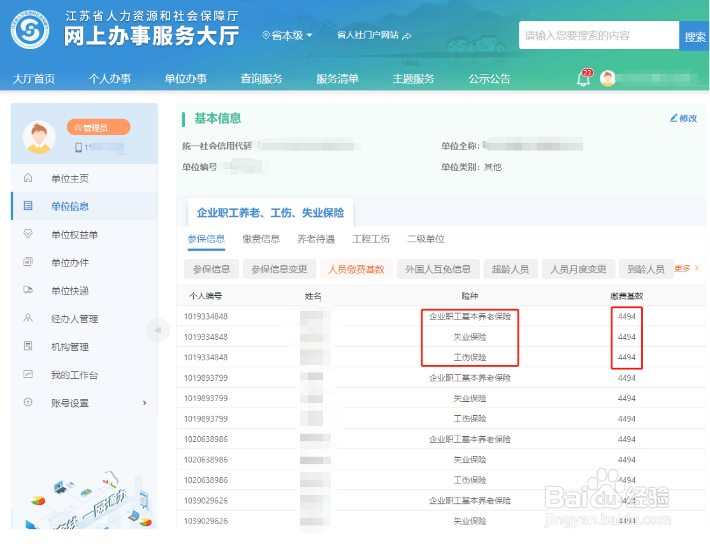
Task: Click the home icon for 单位主页
Action: (x=28, y=178)
